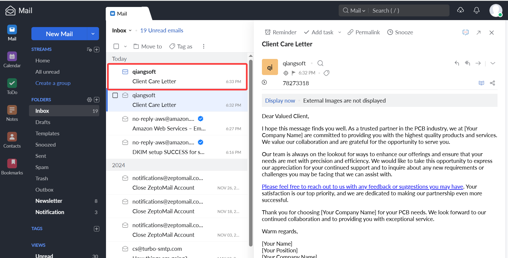Set a Reminder for this email
The image size is (508, 258).
pos(280,32)
